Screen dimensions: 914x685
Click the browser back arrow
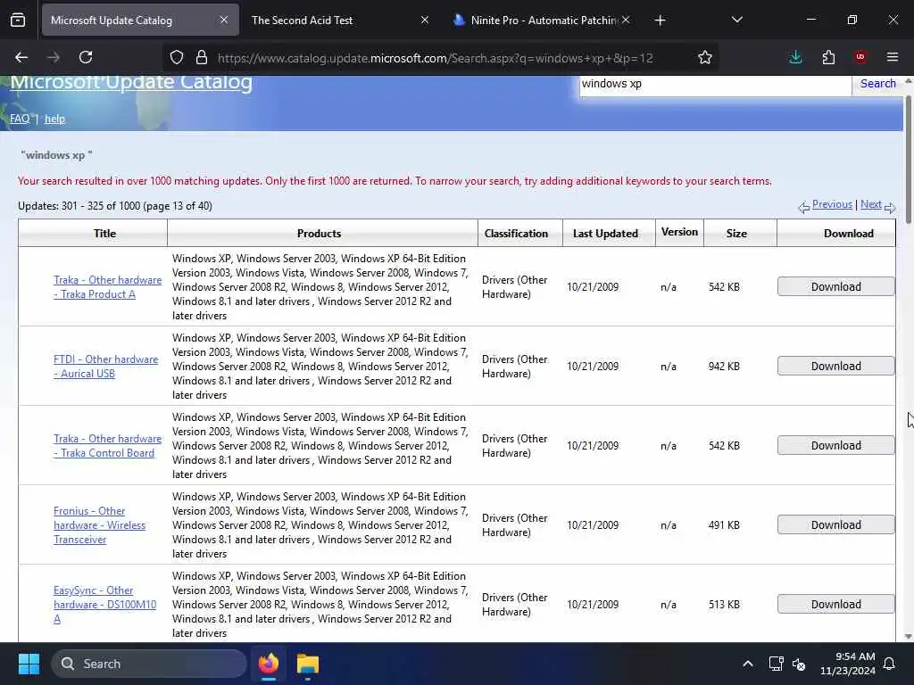21,57
